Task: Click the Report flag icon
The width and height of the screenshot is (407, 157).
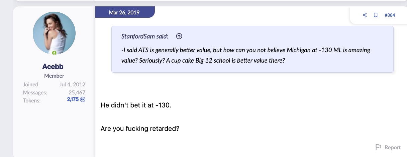Action: pyautogui.click(x=378, y=147)
